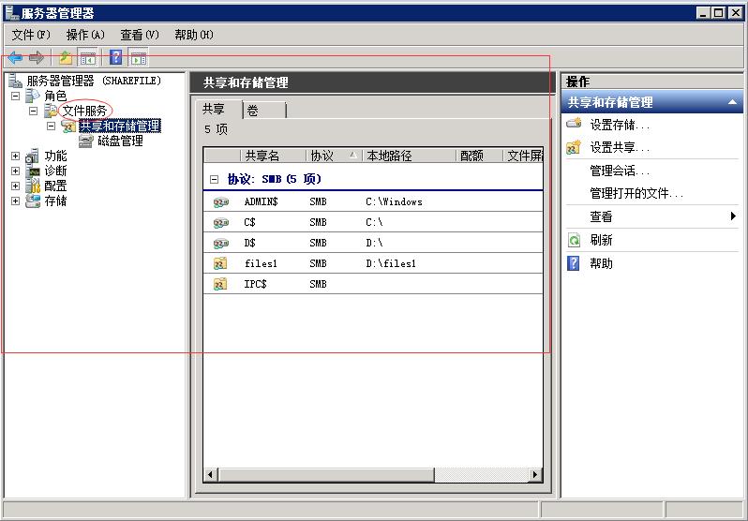Image resolution: width=748 pixels, height=521 pixels.
Task: Click the 帮助 text link in actions pane
Action: click(601, 263)
